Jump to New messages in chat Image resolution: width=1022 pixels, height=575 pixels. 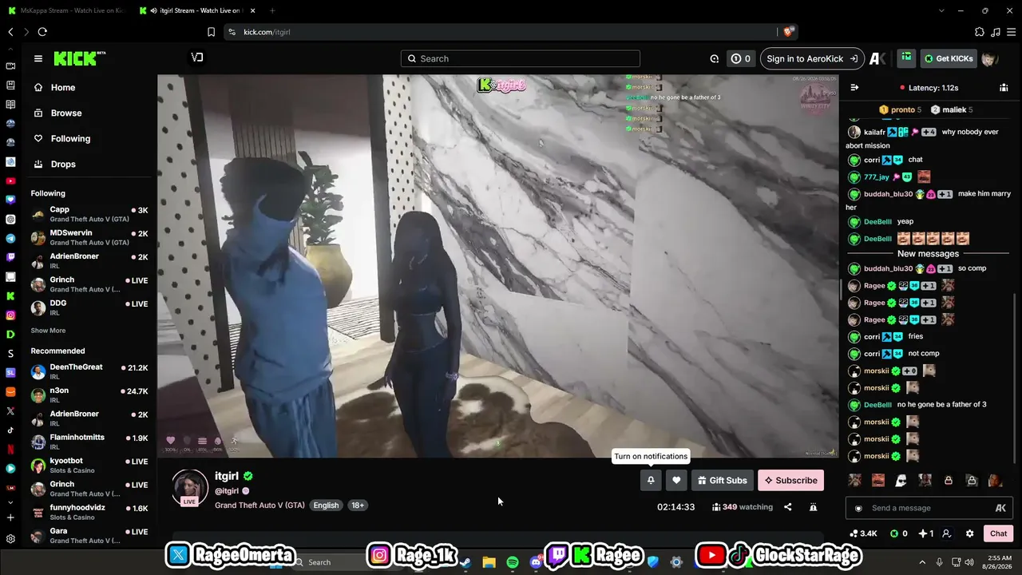coord(928,254)
